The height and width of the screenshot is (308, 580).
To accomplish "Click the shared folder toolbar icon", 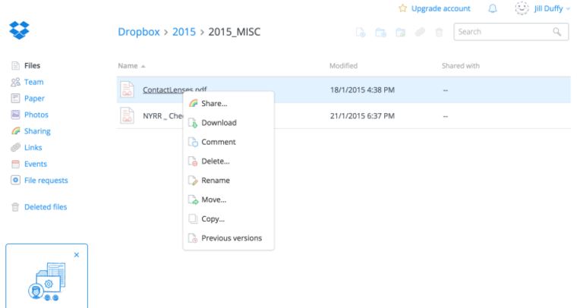I will [400, 33].
